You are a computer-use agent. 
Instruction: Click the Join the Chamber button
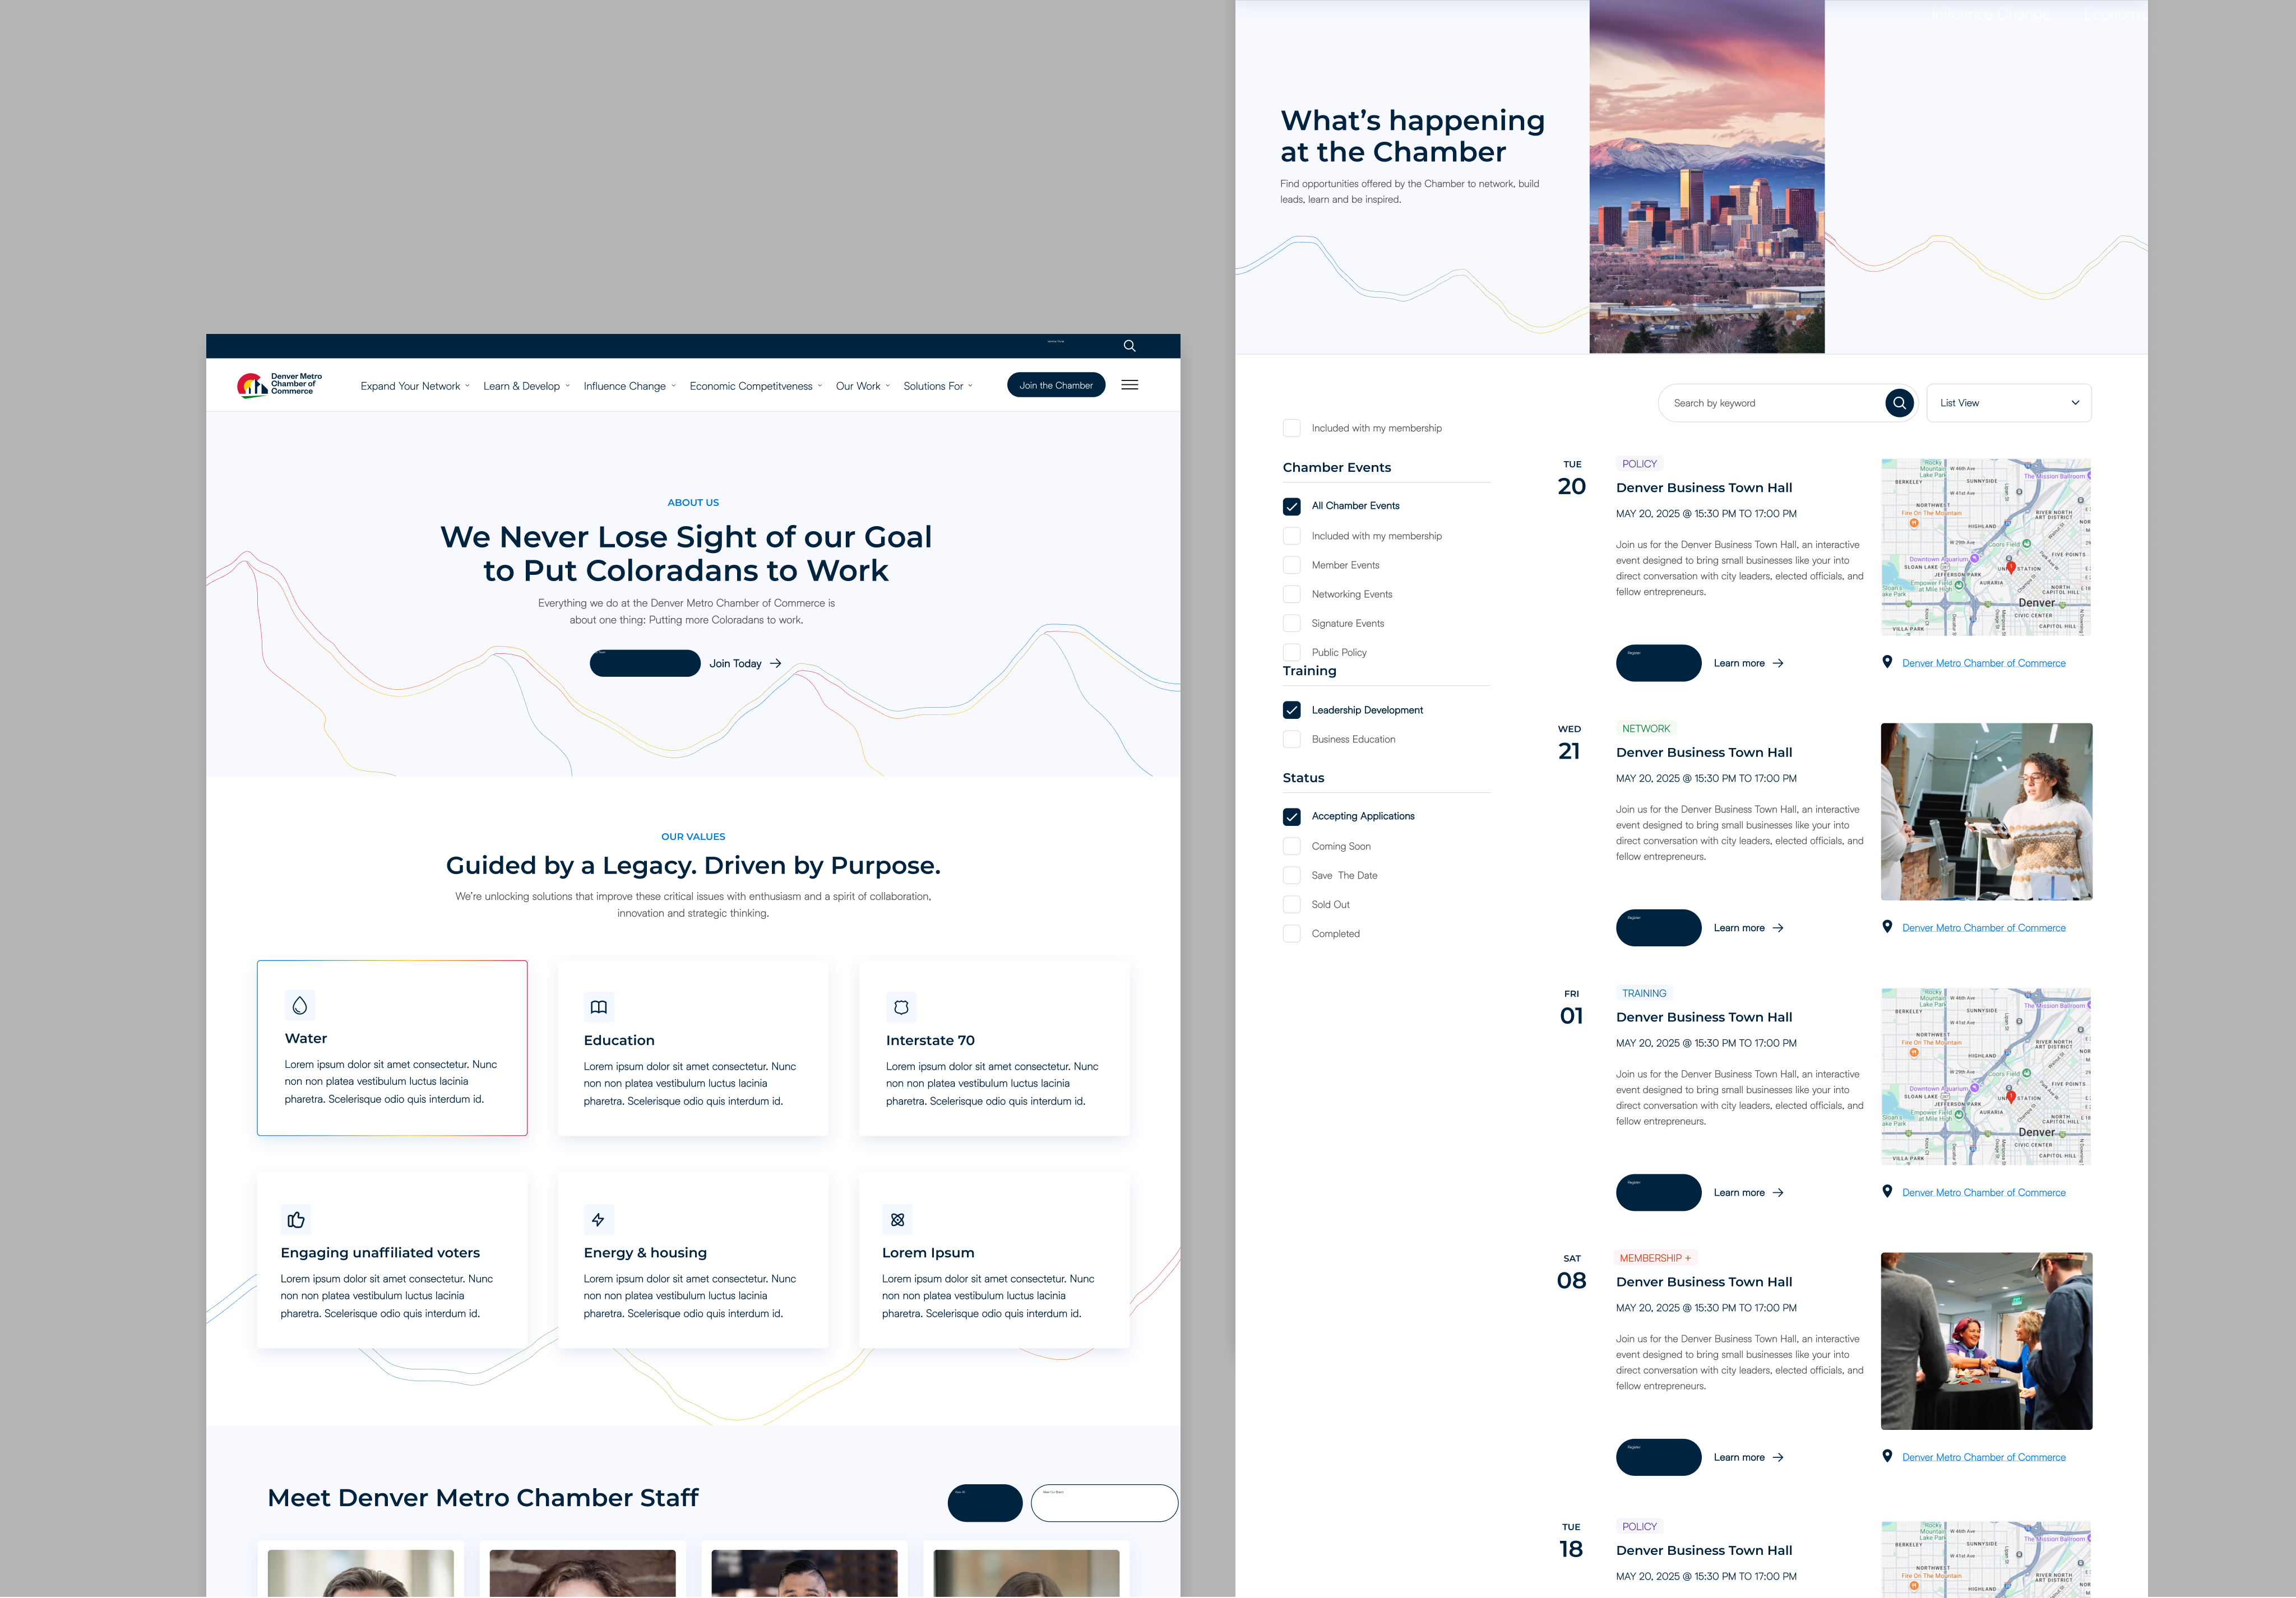tap(1055, 385)
